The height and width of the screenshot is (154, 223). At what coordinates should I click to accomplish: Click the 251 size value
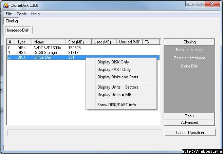(x=71, y=57)
